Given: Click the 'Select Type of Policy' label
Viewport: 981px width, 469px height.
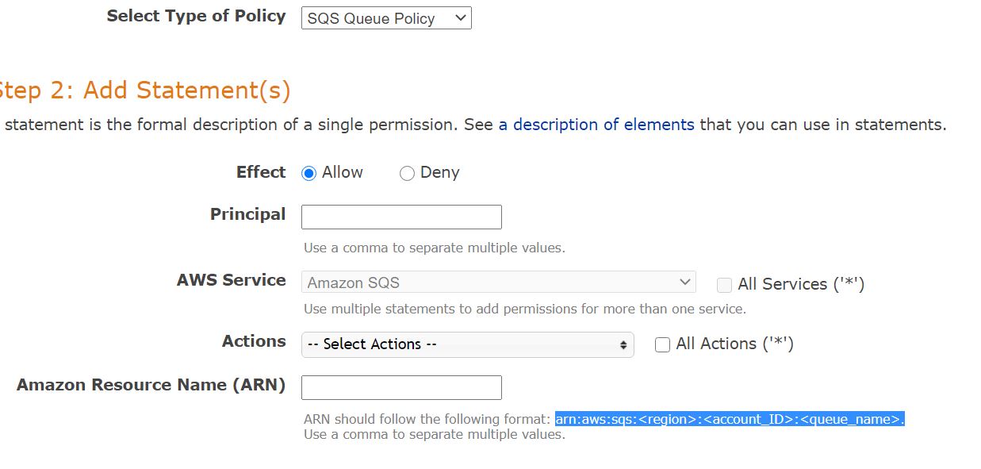Looking at the screenshot, I should click(x=196, y=16).
